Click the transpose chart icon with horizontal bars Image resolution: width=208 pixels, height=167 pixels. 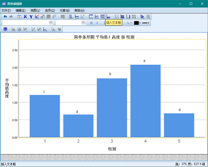142,17
